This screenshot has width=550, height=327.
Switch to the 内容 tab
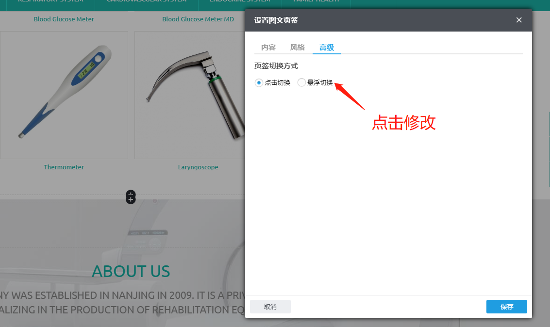click(268, 47)
